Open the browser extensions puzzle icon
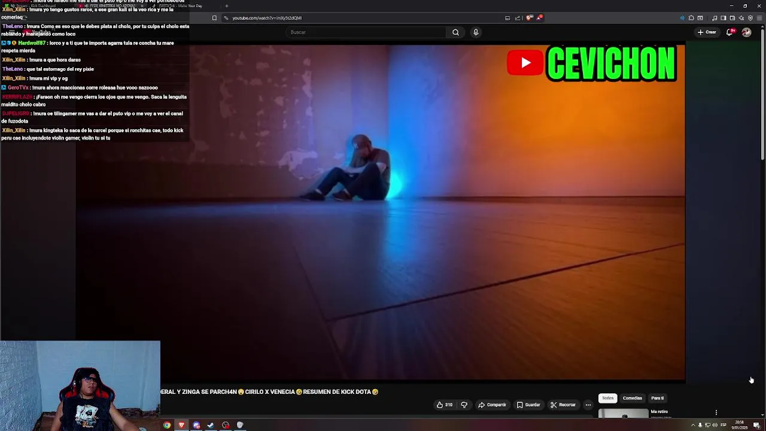 click(x=691, y=18)
